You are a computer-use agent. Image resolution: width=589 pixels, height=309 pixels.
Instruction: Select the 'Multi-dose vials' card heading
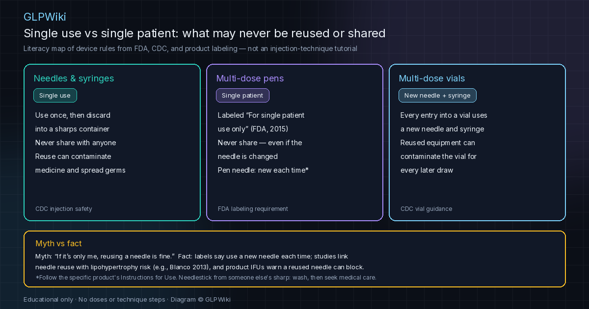point(432,78)
